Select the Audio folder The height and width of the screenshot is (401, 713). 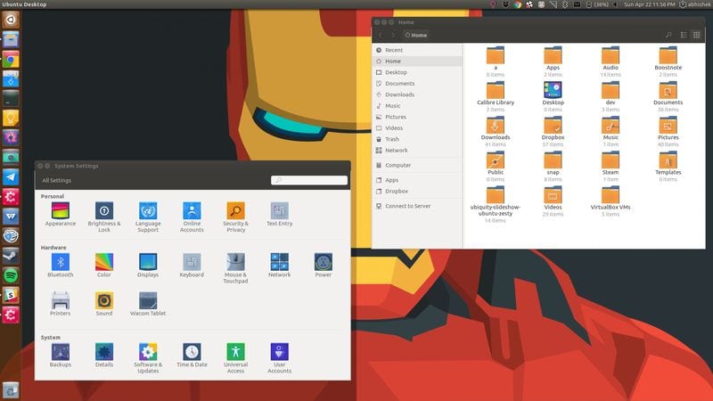click(611, 61)
